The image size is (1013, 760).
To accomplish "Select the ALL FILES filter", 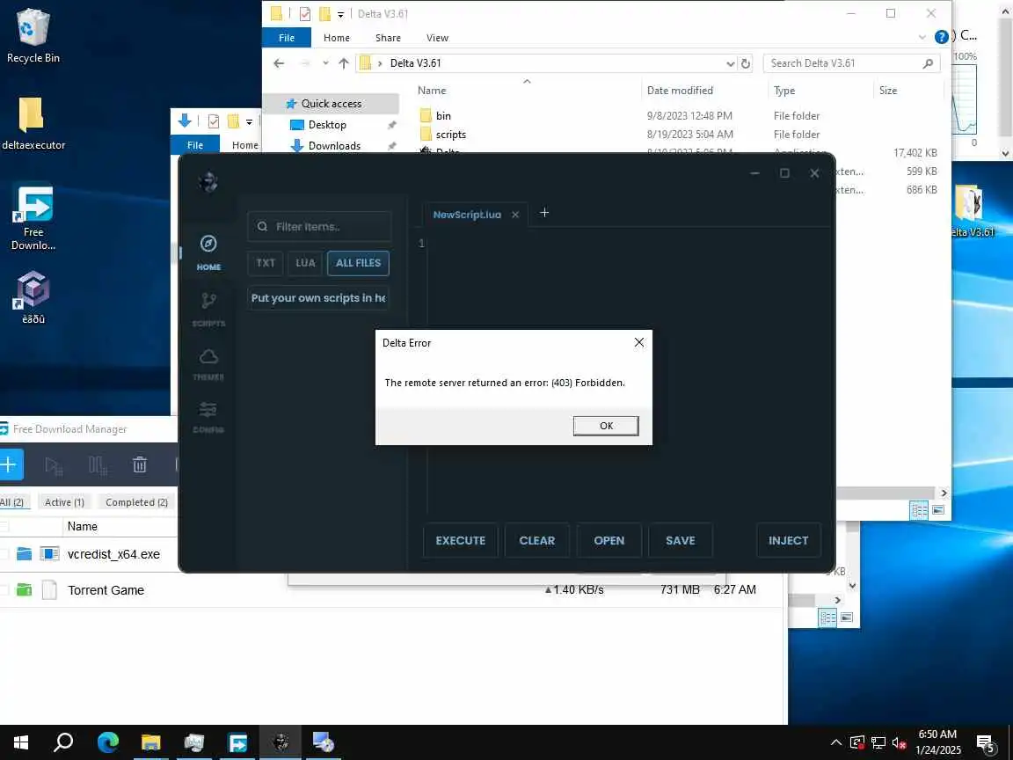I will click(x=358, y=263).
